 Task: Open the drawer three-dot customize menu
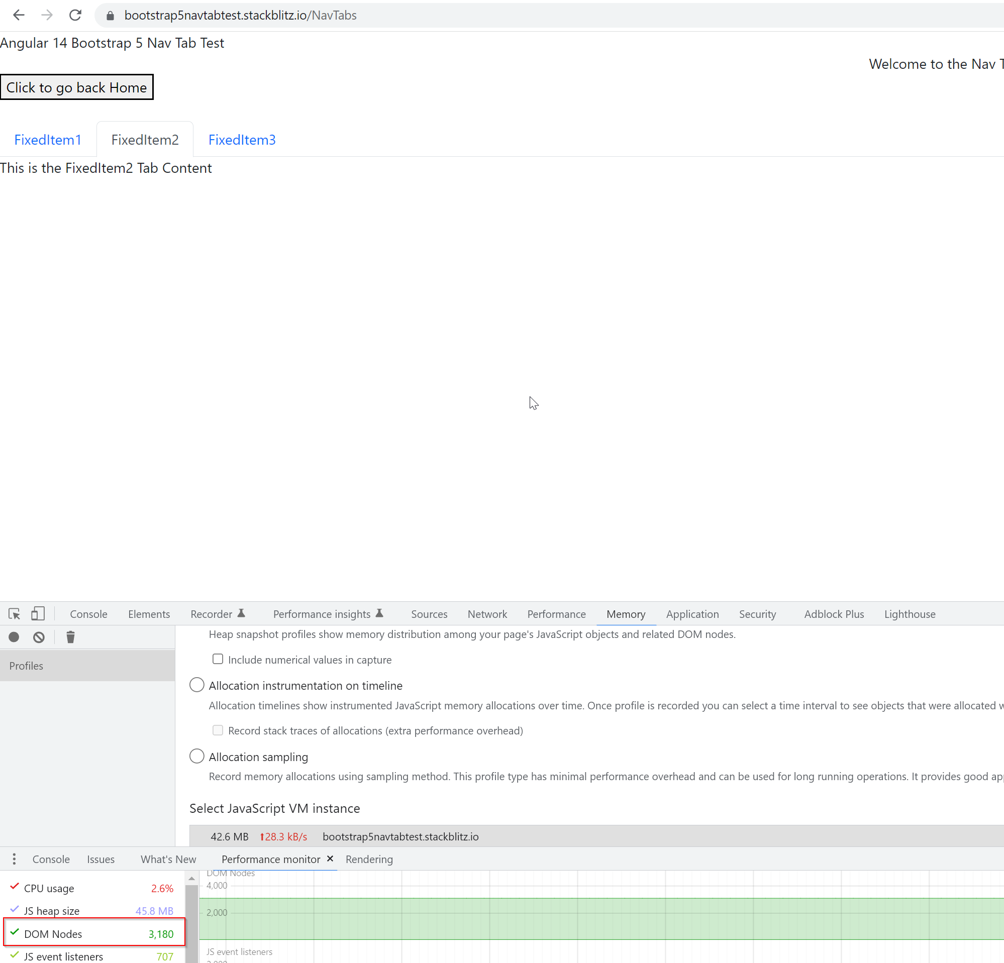(14, 859)
